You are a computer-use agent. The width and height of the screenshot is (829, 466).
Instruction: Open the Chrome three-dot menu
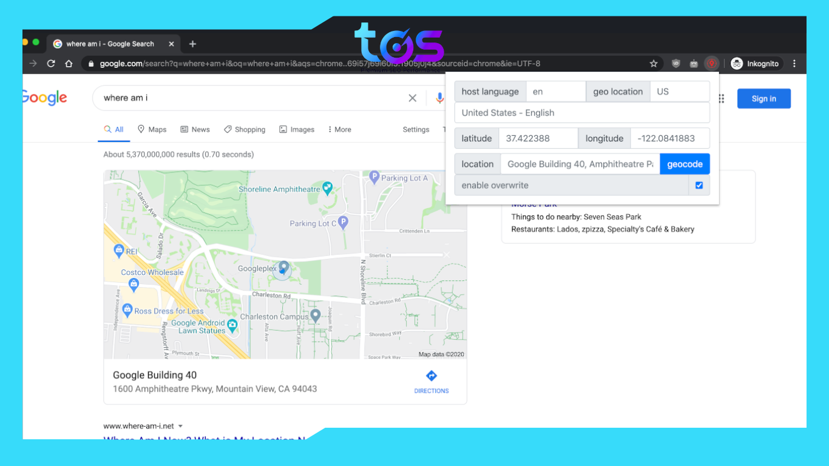[x=794, y=63]
